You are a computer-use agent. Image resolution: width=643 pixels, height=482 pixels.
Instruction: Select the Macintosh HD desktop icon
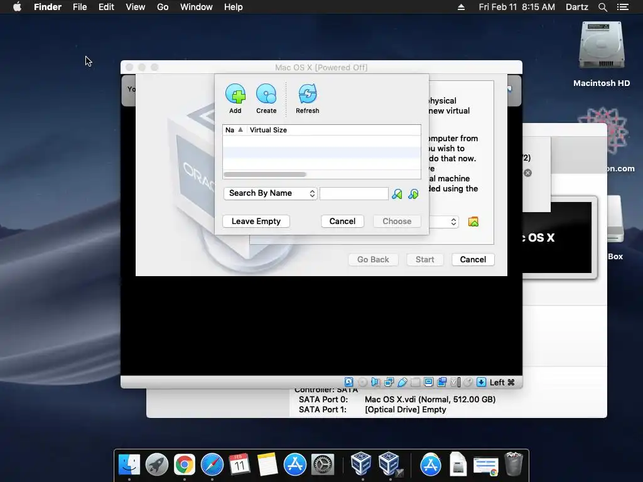(602, 55)
